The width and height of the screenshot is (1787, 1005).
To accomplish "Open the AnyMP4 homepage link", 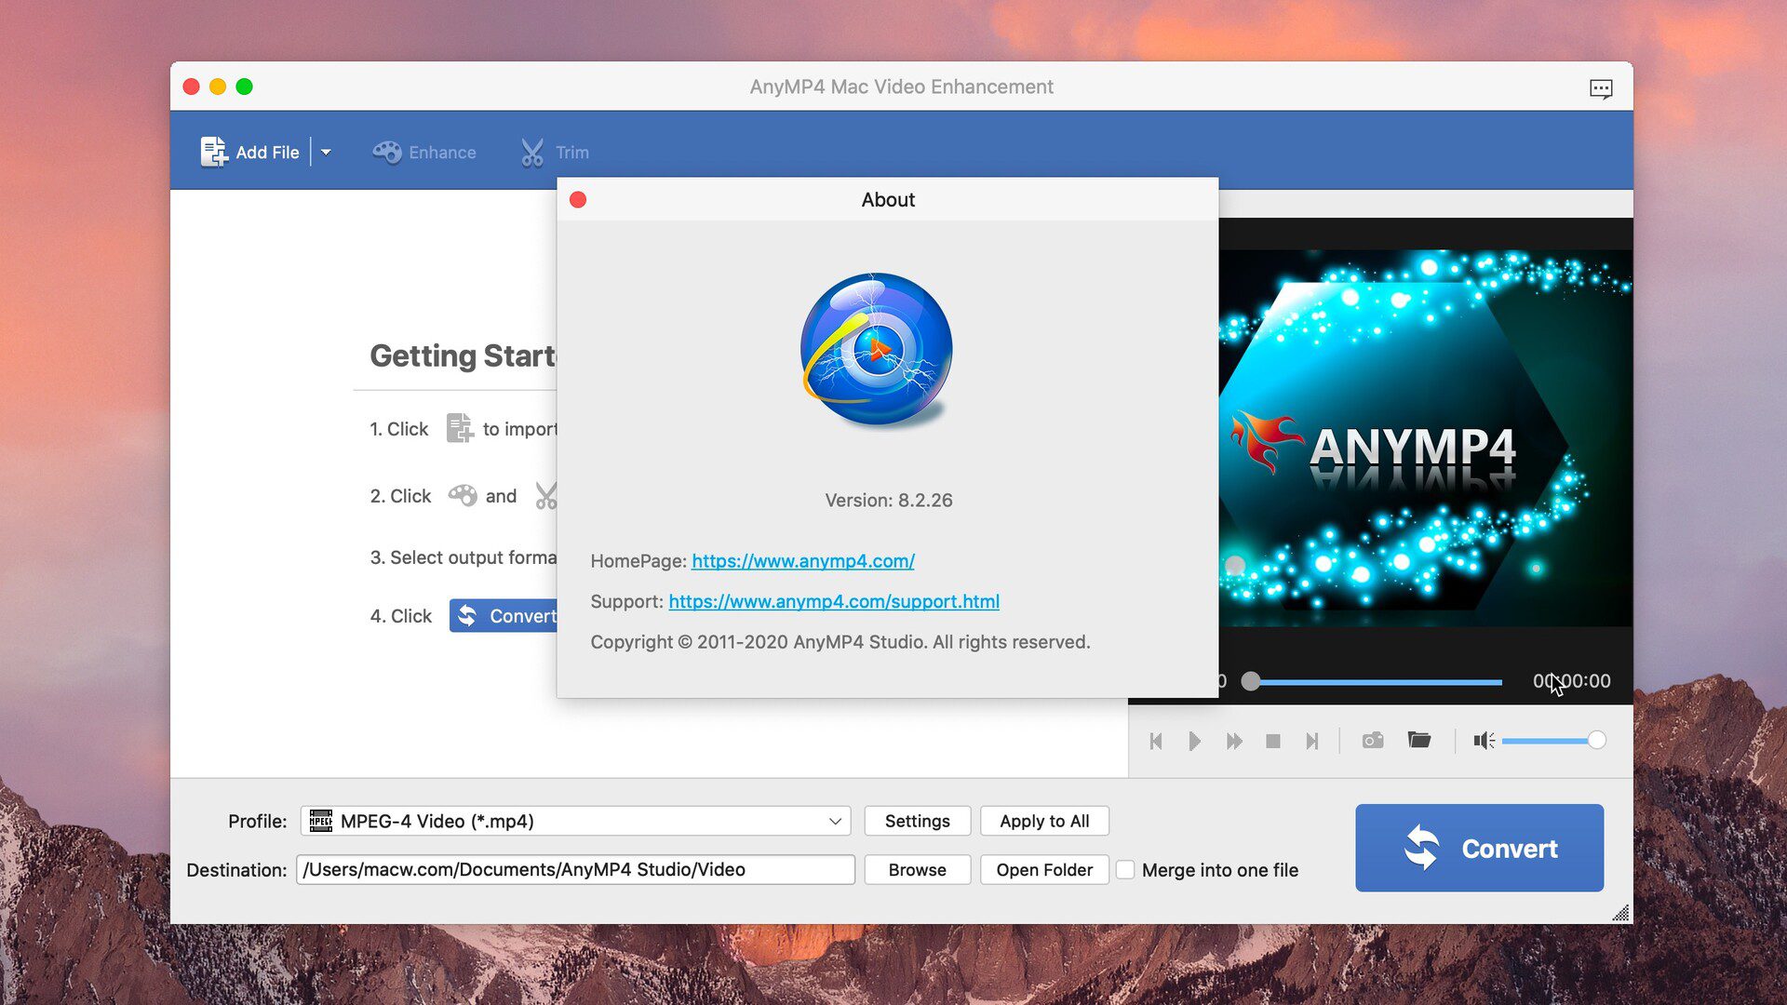I will click(802, 561).
